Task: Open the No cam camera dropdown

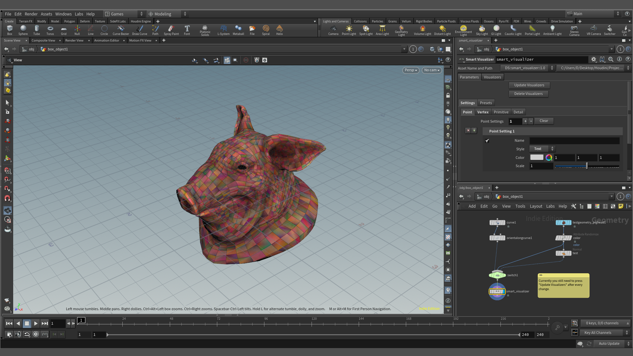Action: click(432, 70)
